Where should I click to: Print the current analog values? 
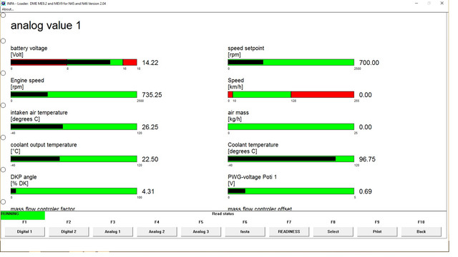[377, 231]
